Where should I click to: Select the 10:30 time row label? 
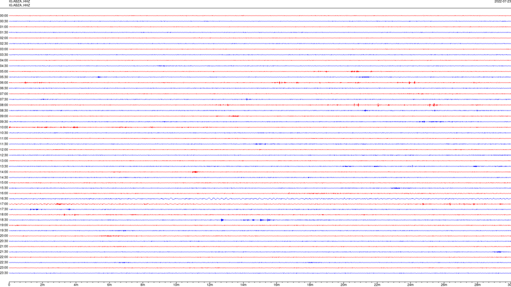(x=4, y=133)
